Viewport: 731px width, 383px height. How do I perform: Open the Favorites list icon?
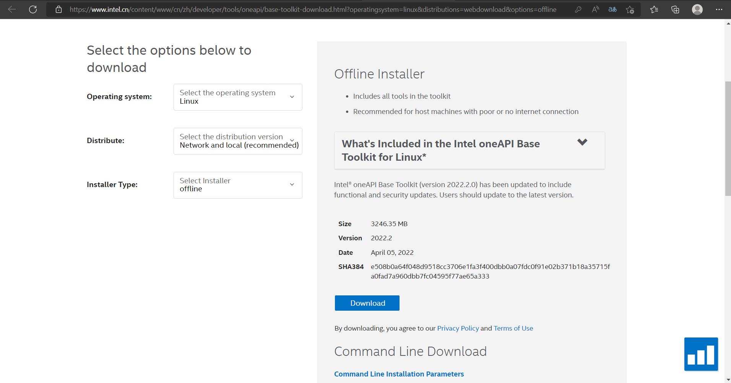[654, 10]
